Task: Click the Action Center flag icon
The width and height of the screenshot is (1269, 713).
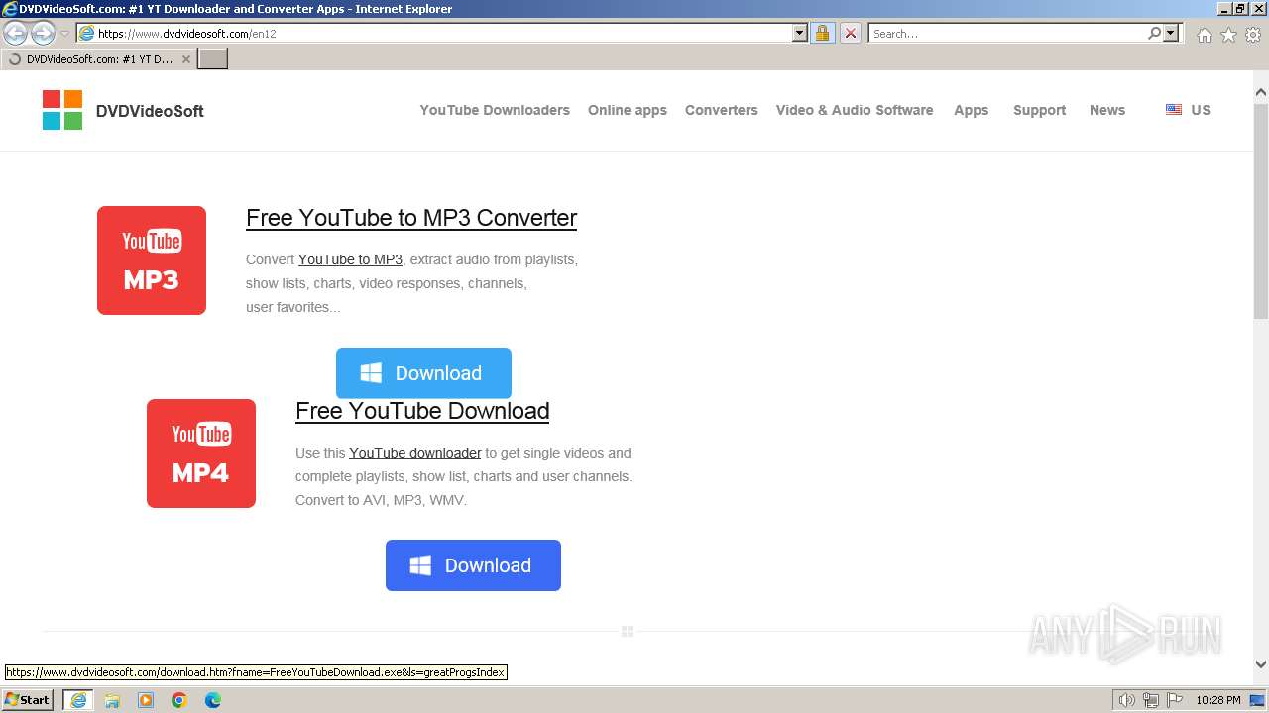Action: 1174,700
